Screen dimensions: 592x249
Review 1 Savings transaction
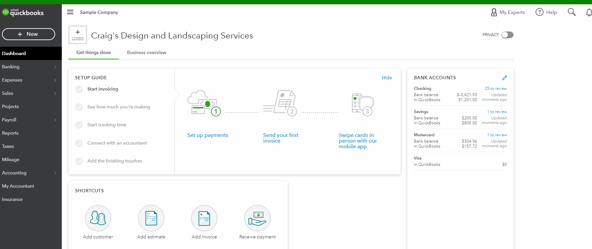497,112
